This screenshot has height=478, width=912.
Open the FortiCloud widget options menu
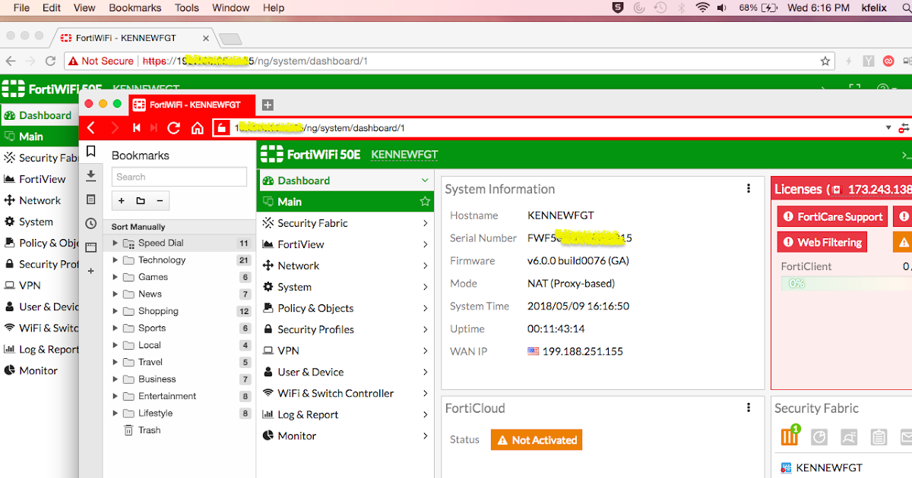[749, 408]
